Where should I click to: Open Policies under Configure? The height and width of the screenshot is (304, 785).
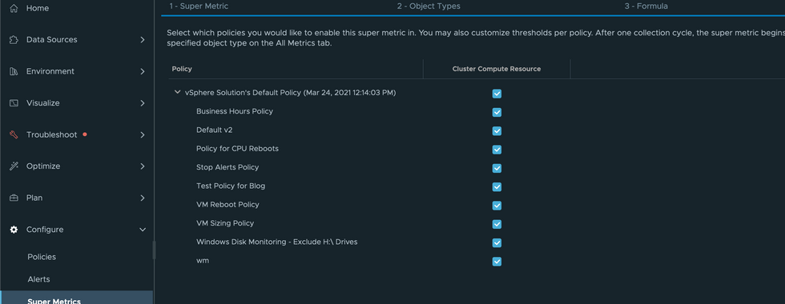[42, 257]
